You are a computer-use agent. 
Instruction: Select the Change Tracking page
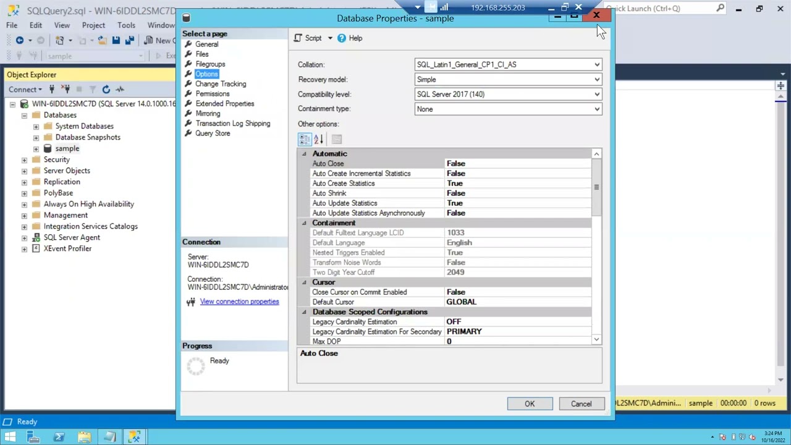(x=221, y=84)
